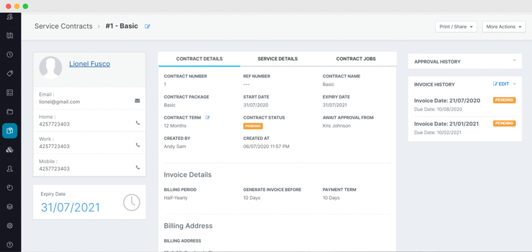The image size is (532, 252).
Task: Click the edit pencil beside #1 - Basic
Action: (148, 26)
